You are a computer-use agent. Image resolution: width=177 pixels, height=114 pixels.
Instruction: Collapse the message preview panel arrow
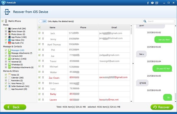133,64
